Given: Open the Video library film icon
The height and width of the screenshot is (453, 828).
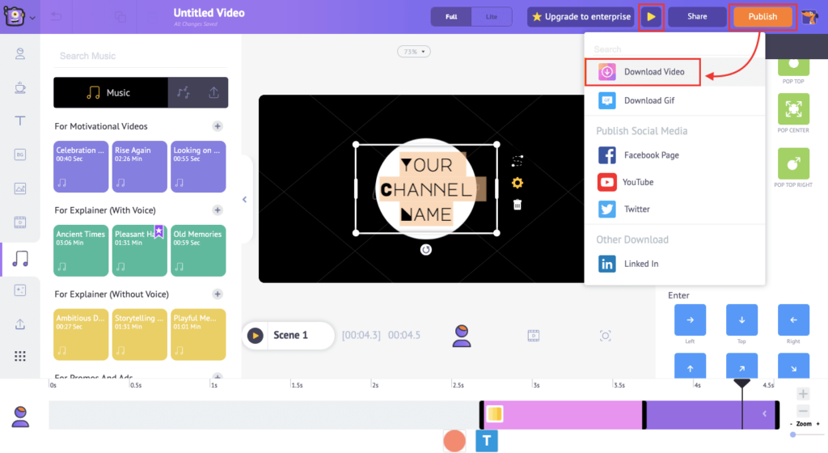Looking at the screenshot, I should tap(20, 222).
